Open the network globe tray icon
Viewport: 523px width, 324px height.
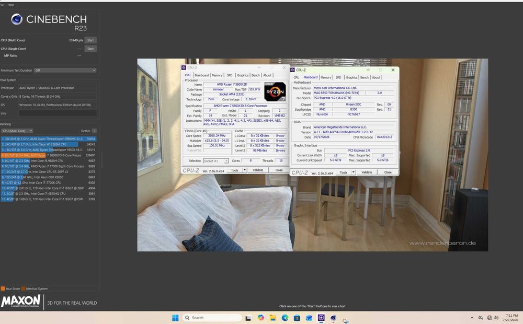click(490, 318)
